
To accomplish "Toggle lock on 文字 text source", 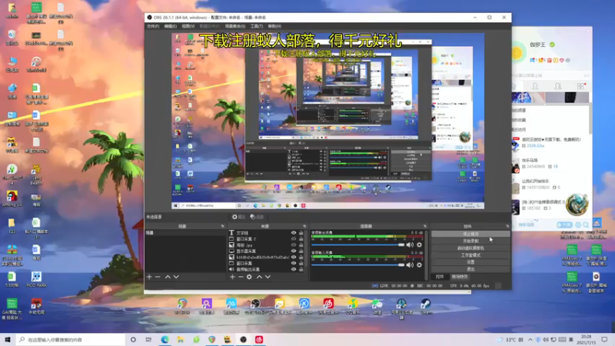I will click(x=301, y=233).
